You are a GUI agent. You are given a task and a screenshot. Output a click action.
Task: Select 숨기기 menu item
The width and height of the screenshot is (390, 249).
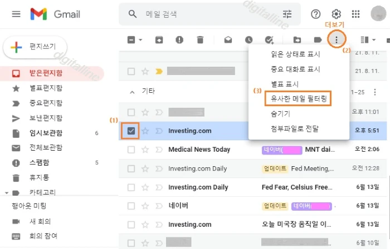[281, 113]
